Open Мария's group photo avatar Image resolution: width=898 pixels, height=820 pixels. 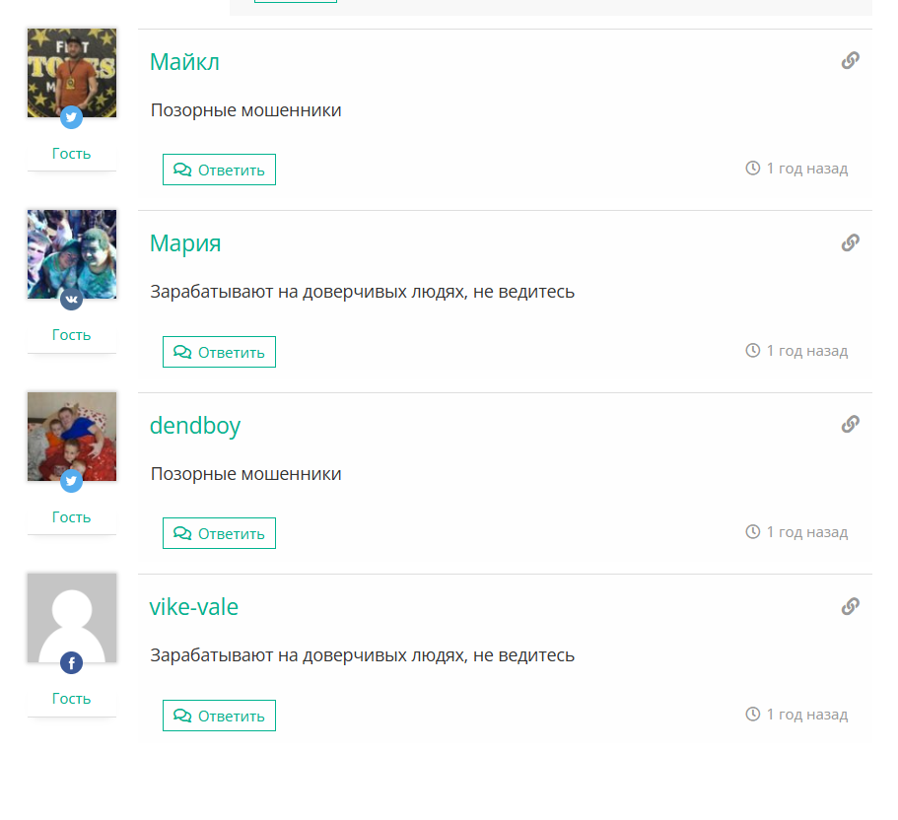(x=72, y=254)
